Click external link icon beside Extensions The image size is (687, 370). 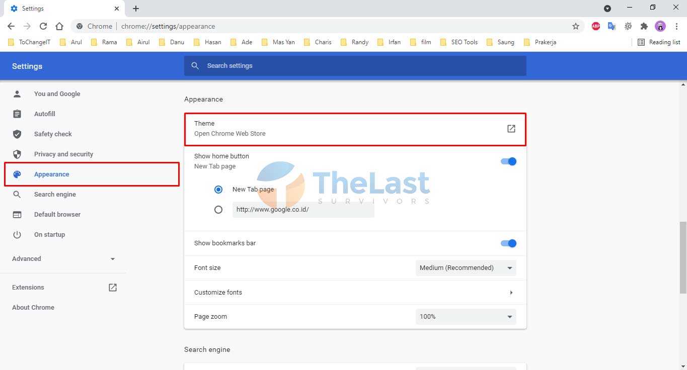[113, 288]
